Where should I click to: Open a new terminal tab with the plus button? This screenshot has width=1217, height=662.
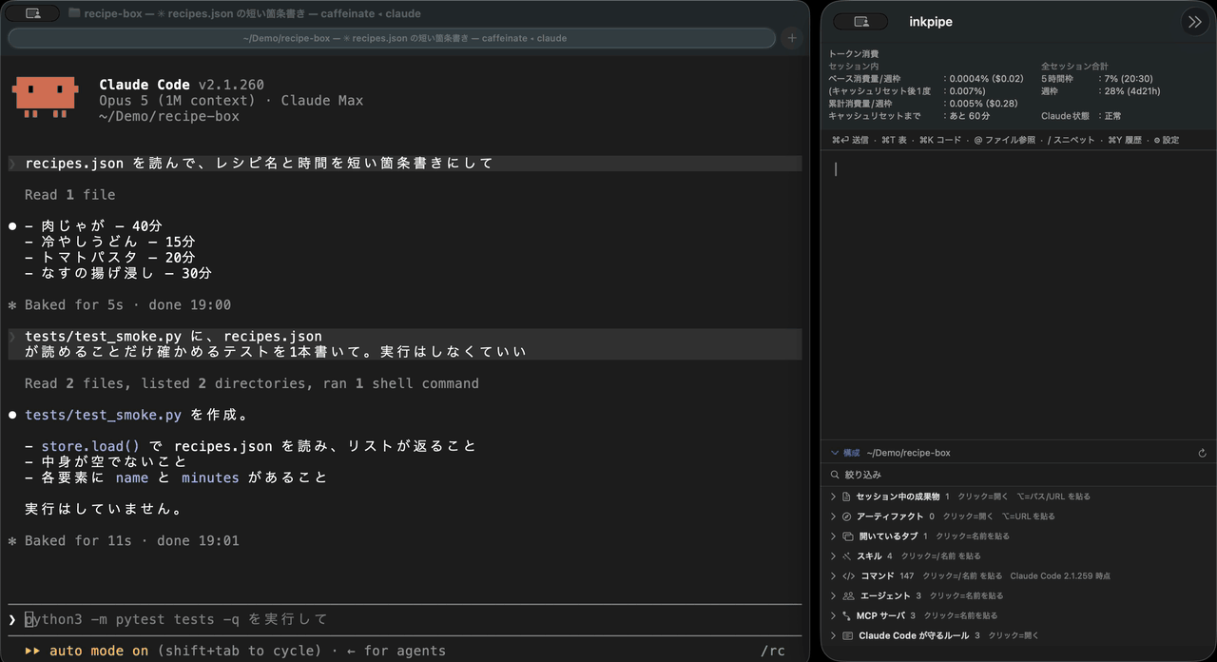click(x=791, y=38)
